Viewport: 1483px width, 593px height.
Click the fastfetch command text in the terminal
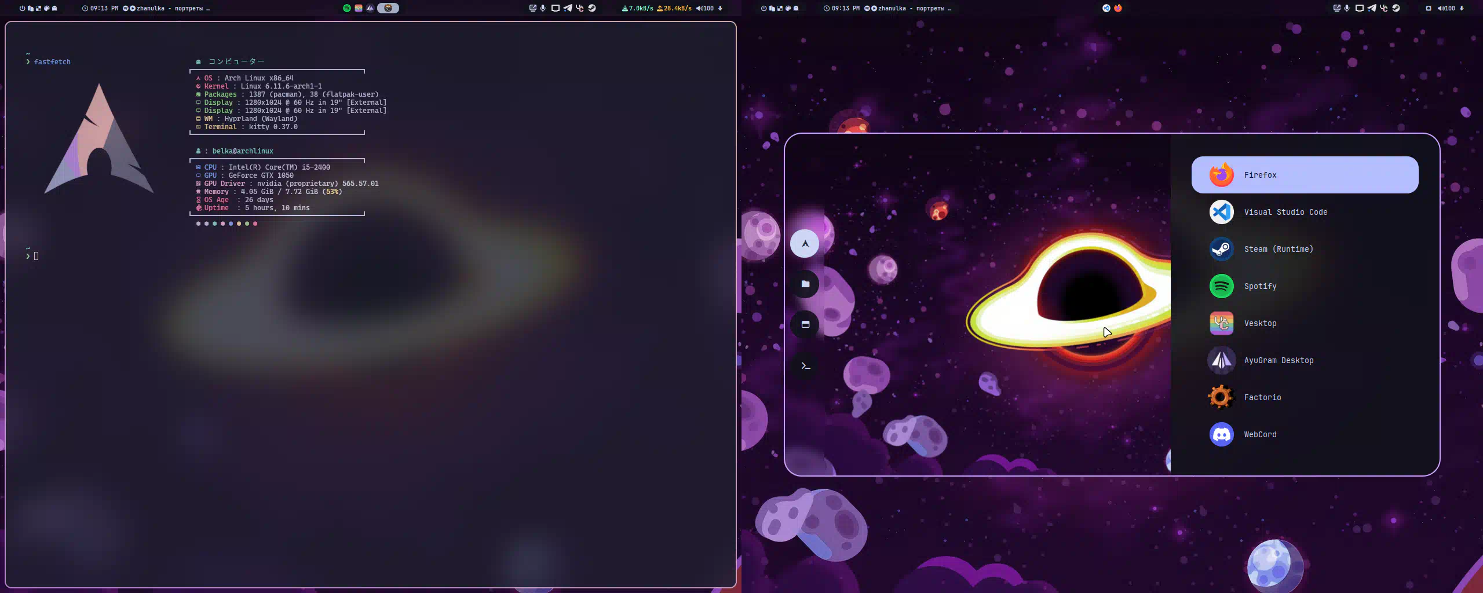pyautogui.click(x=52, y=62)
